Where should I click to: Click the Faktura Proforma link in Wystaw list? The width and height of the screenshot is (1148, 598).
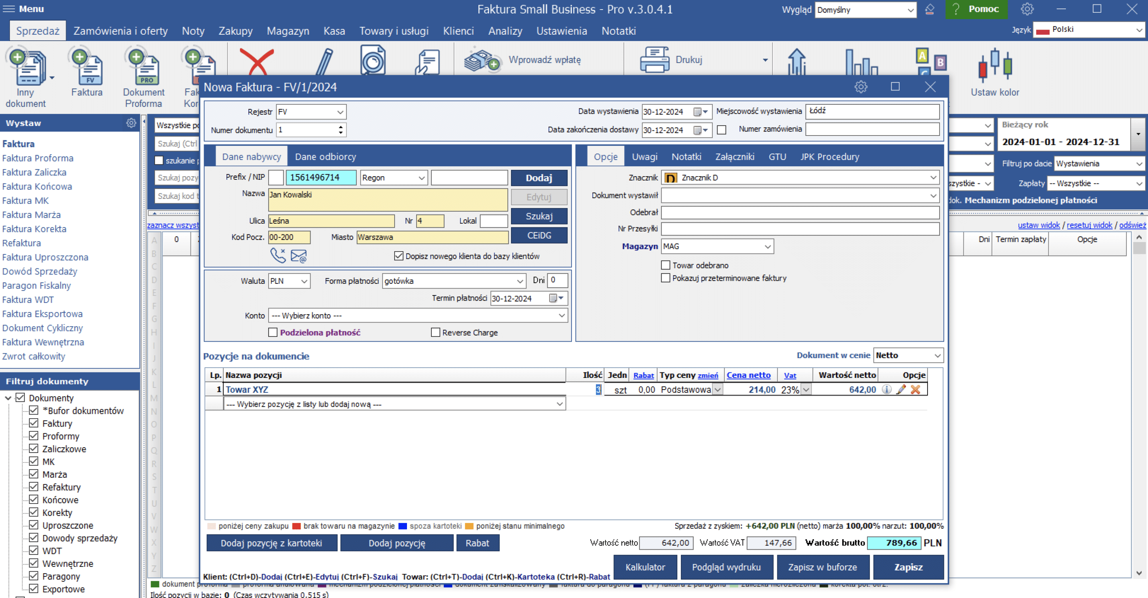tap(38, 158)
